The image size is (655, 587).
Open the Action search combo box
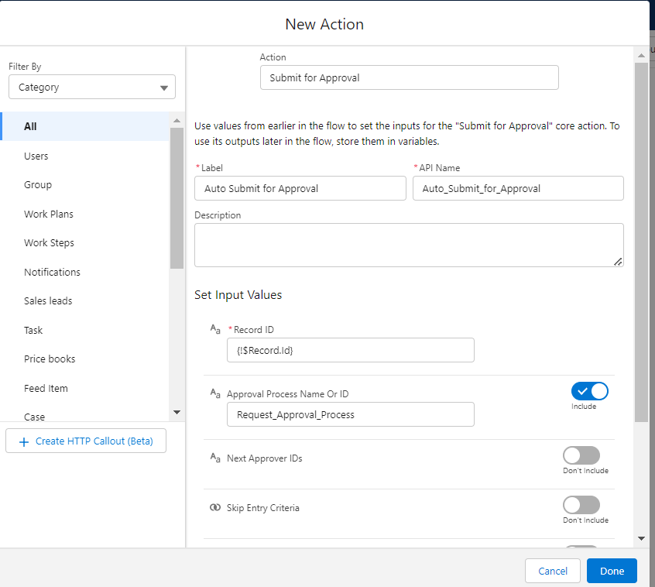pyautogui.click(x=409, y=77)
